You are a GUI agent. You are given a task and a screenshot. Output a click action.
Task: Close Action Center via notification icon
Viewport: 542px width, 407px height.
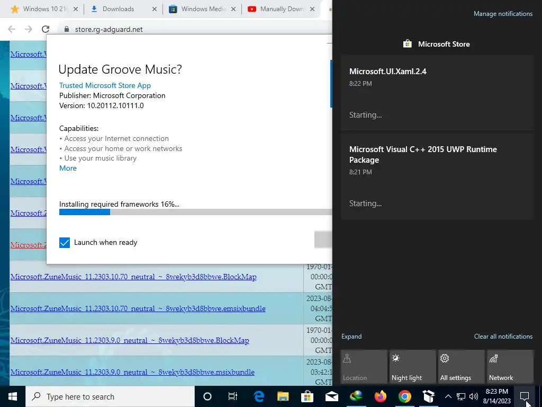click(525, 396)
